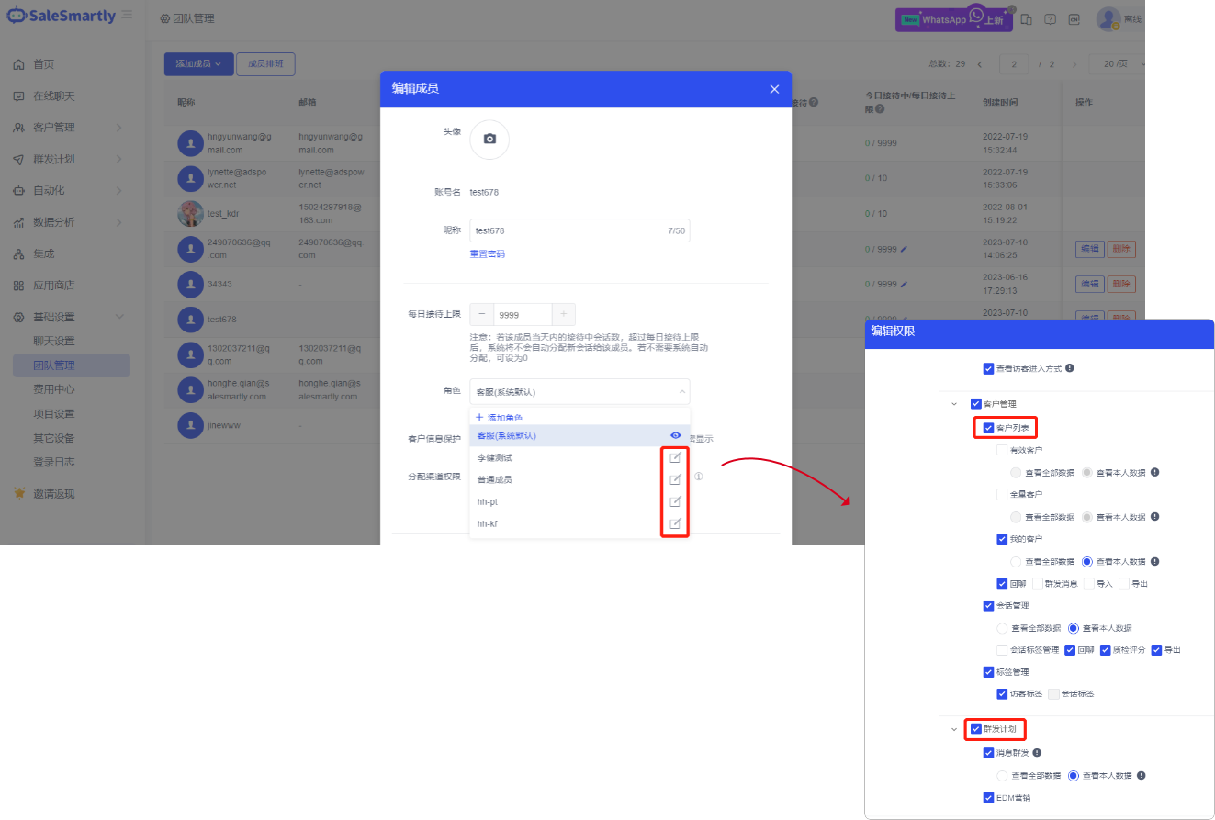Expand 群发计划 in the left sidebar
This screenshot has width=1215, height=820.
coord(118,160)
